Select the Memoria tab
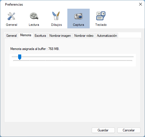This screenshot has width=145, height=137. coord(26,35)
